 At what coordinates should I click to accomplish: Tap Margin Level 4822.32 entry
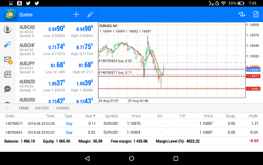178,141
